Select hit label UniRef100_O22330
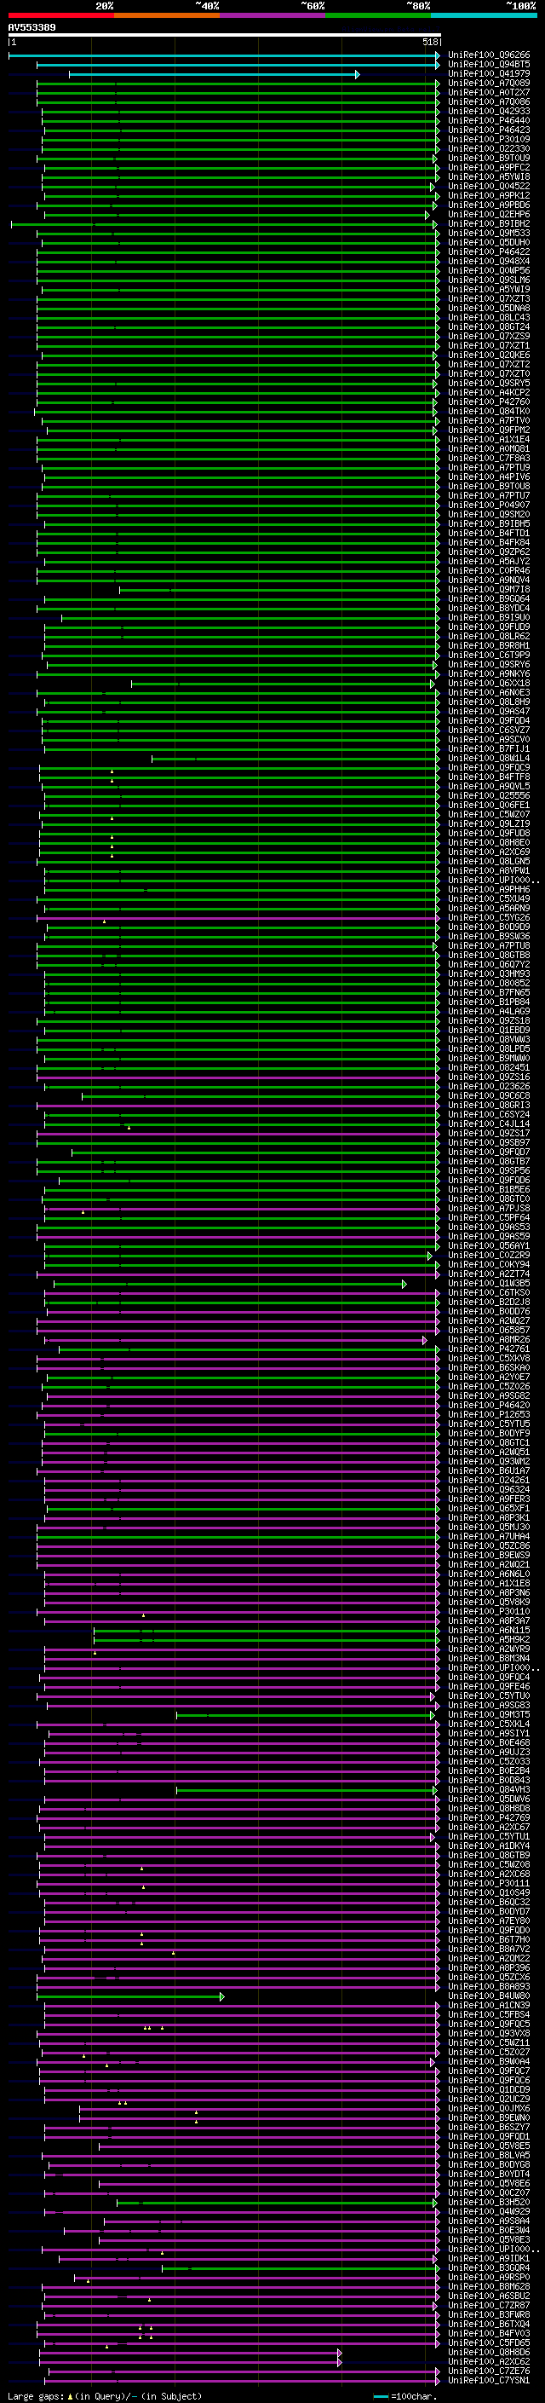The image size is (545, 2403). click(489, 148)
